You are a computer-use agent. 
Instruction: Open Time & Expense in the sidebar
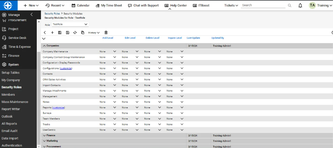pos(19,47)
